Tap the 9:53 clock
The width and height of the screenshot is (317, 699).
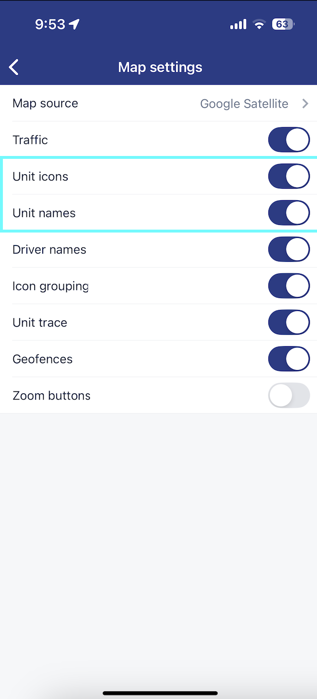click(x=50, y=25)
